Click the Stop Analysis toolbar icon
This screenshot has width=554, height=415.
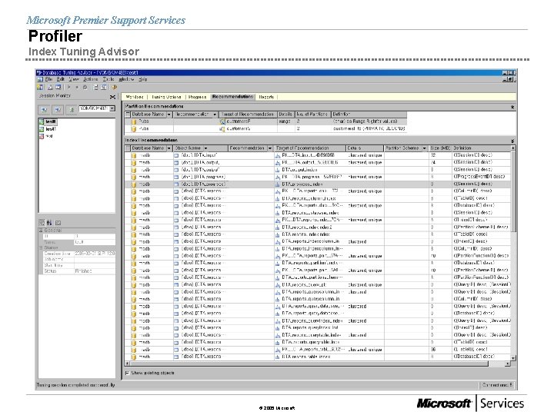click(x=77, y=87)
